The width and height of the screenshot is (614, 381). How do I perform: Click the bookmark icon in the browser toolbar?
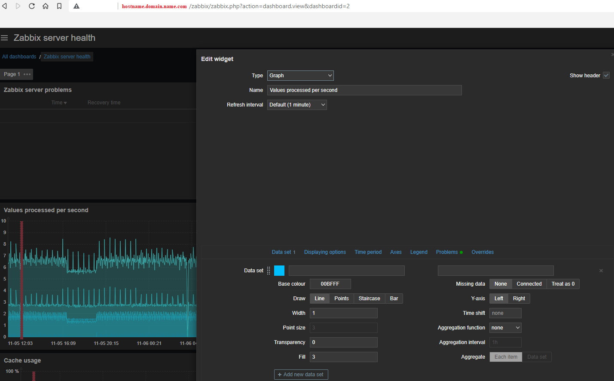point(59,6)
